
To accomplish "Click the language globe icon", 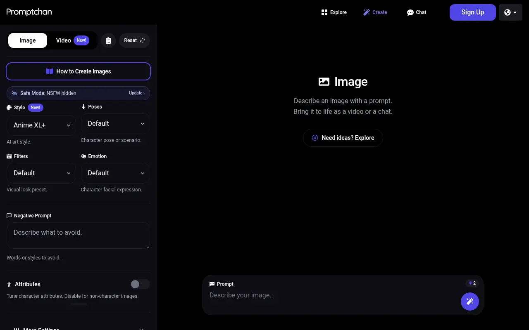I will coord(508,12).
